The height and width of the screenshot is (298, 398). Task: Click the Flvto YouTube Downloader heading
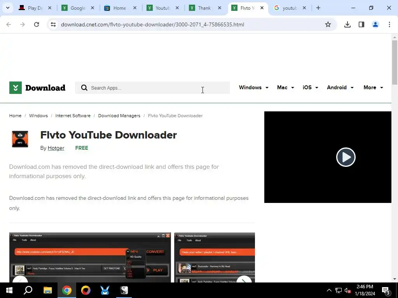(108, 135)
